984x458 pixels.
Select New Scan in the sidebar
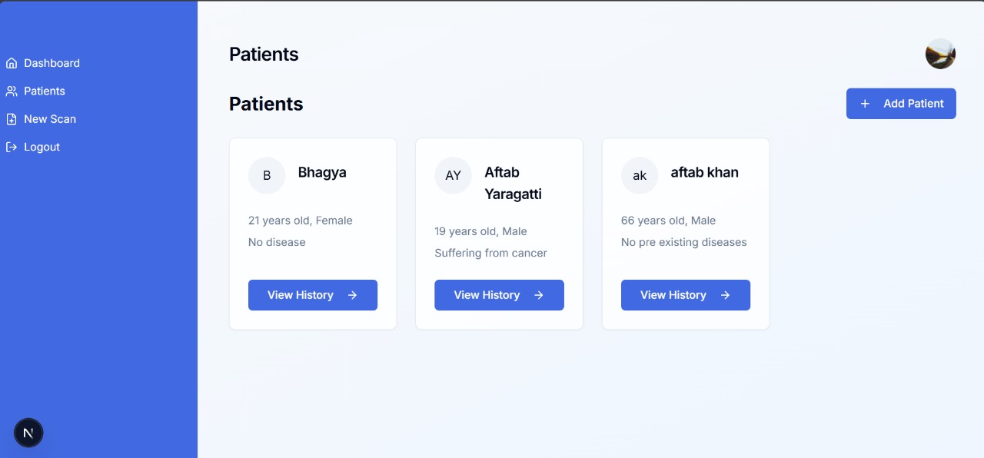click(x=50, y=119)
